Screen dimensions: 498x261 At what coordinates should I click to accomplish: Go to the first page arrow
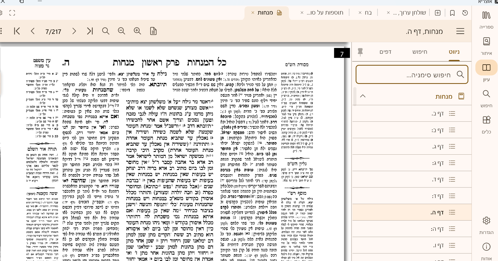click(17, 31)
